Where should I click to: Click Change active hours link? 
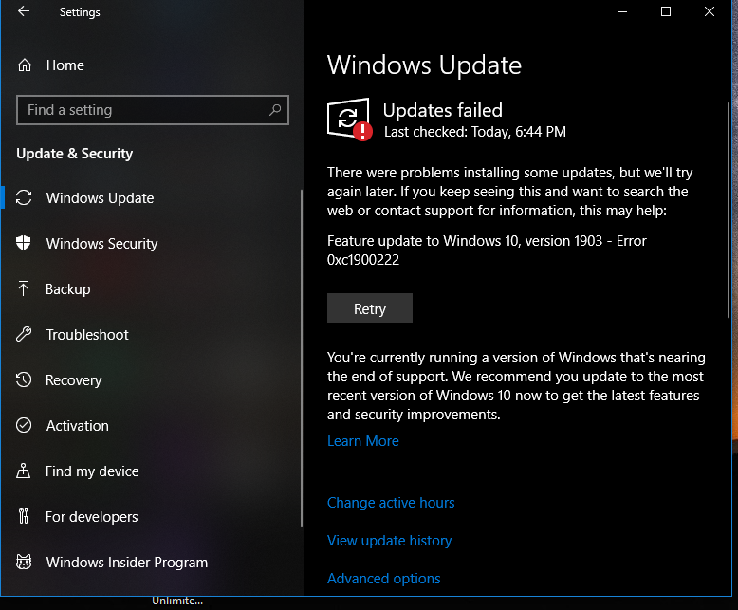tap(391, 503)
